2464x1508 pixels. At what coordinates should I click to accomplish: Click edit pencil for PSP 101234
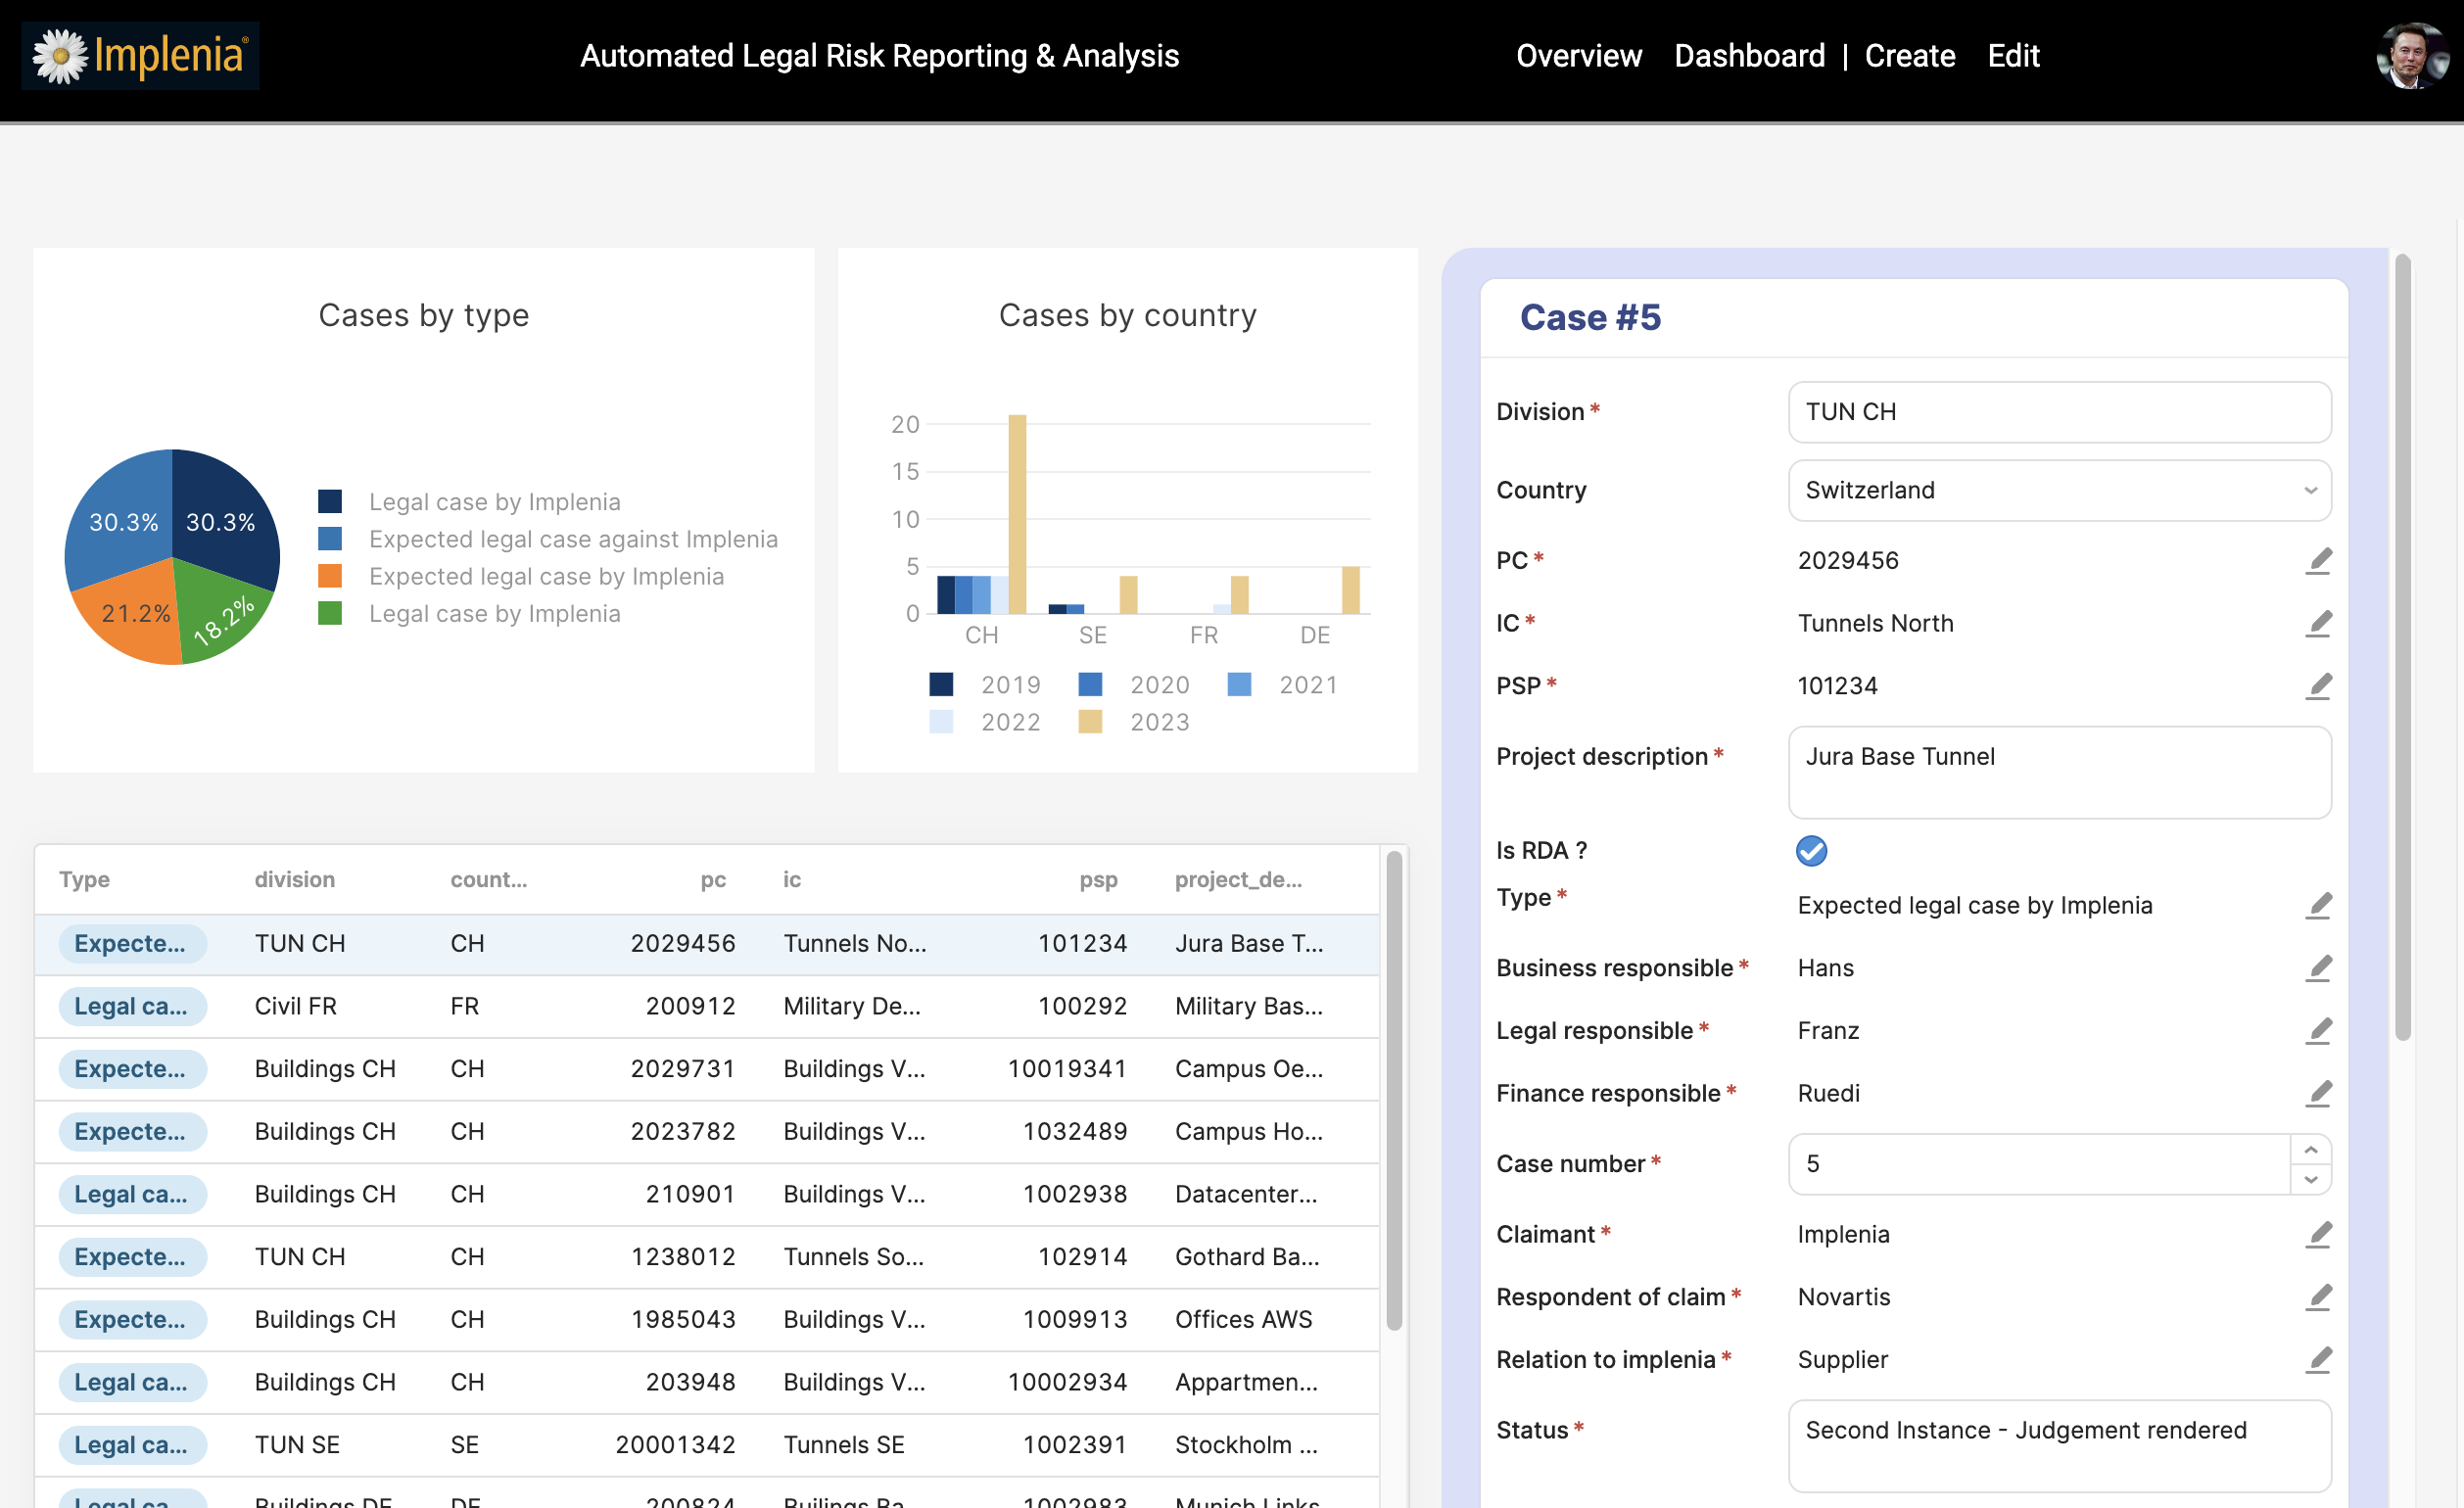[2318, 686]
